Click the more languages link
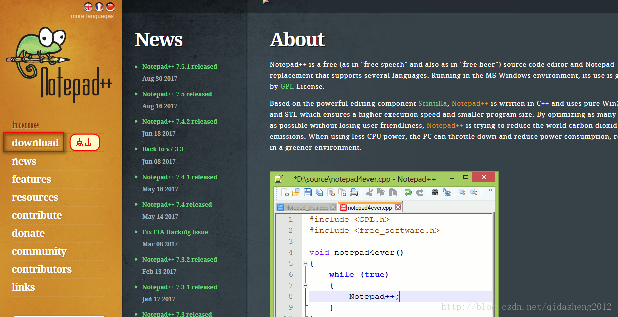The image size is (618, 317). [92, 16]
